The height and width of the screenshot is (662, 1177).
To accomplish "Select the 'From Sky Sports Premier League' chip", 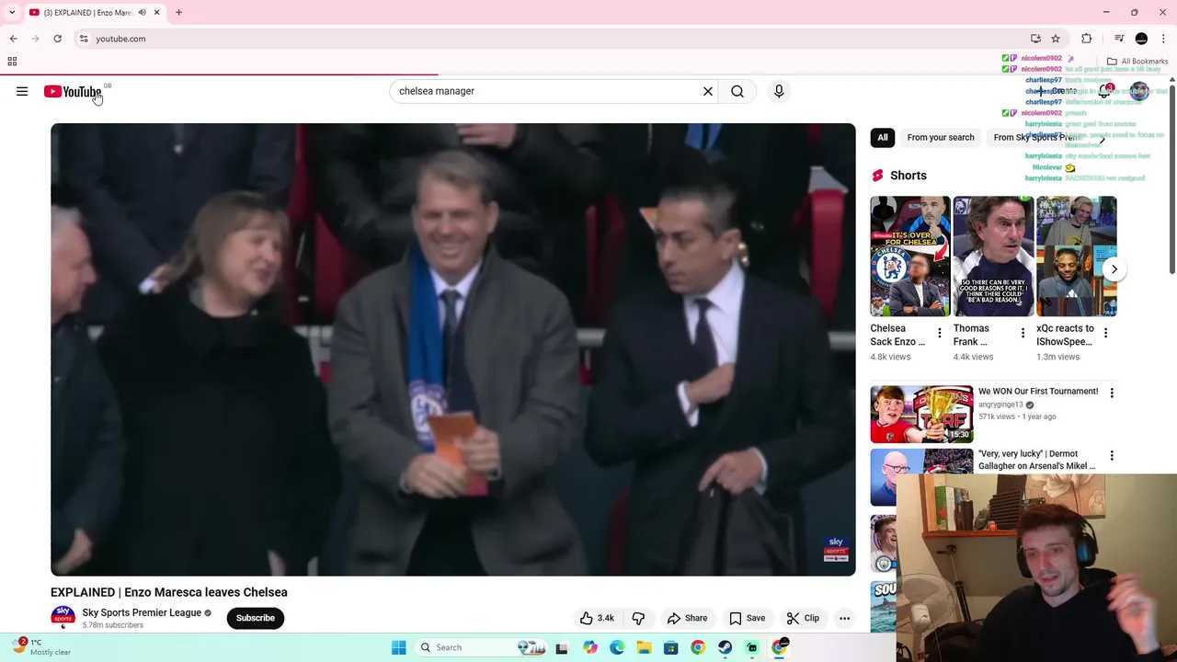I will pyautogui.click(x=1037, y=137).
